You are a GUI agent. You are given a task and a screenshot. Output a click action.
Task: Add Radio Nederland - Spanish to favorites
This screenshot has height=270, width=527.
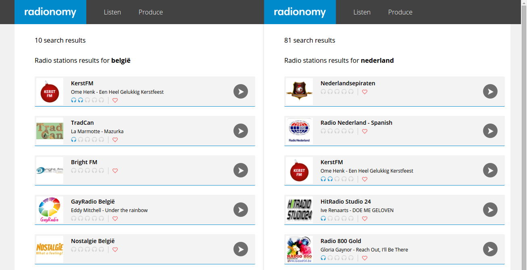[365, 131]
